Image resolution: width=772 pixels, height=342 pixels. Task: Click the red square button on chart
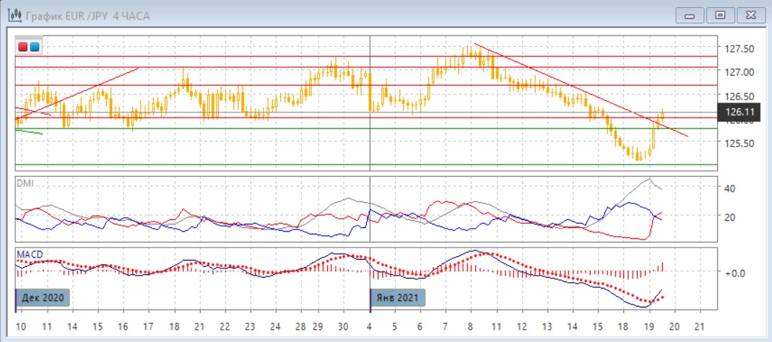click(x=23, y=48)
